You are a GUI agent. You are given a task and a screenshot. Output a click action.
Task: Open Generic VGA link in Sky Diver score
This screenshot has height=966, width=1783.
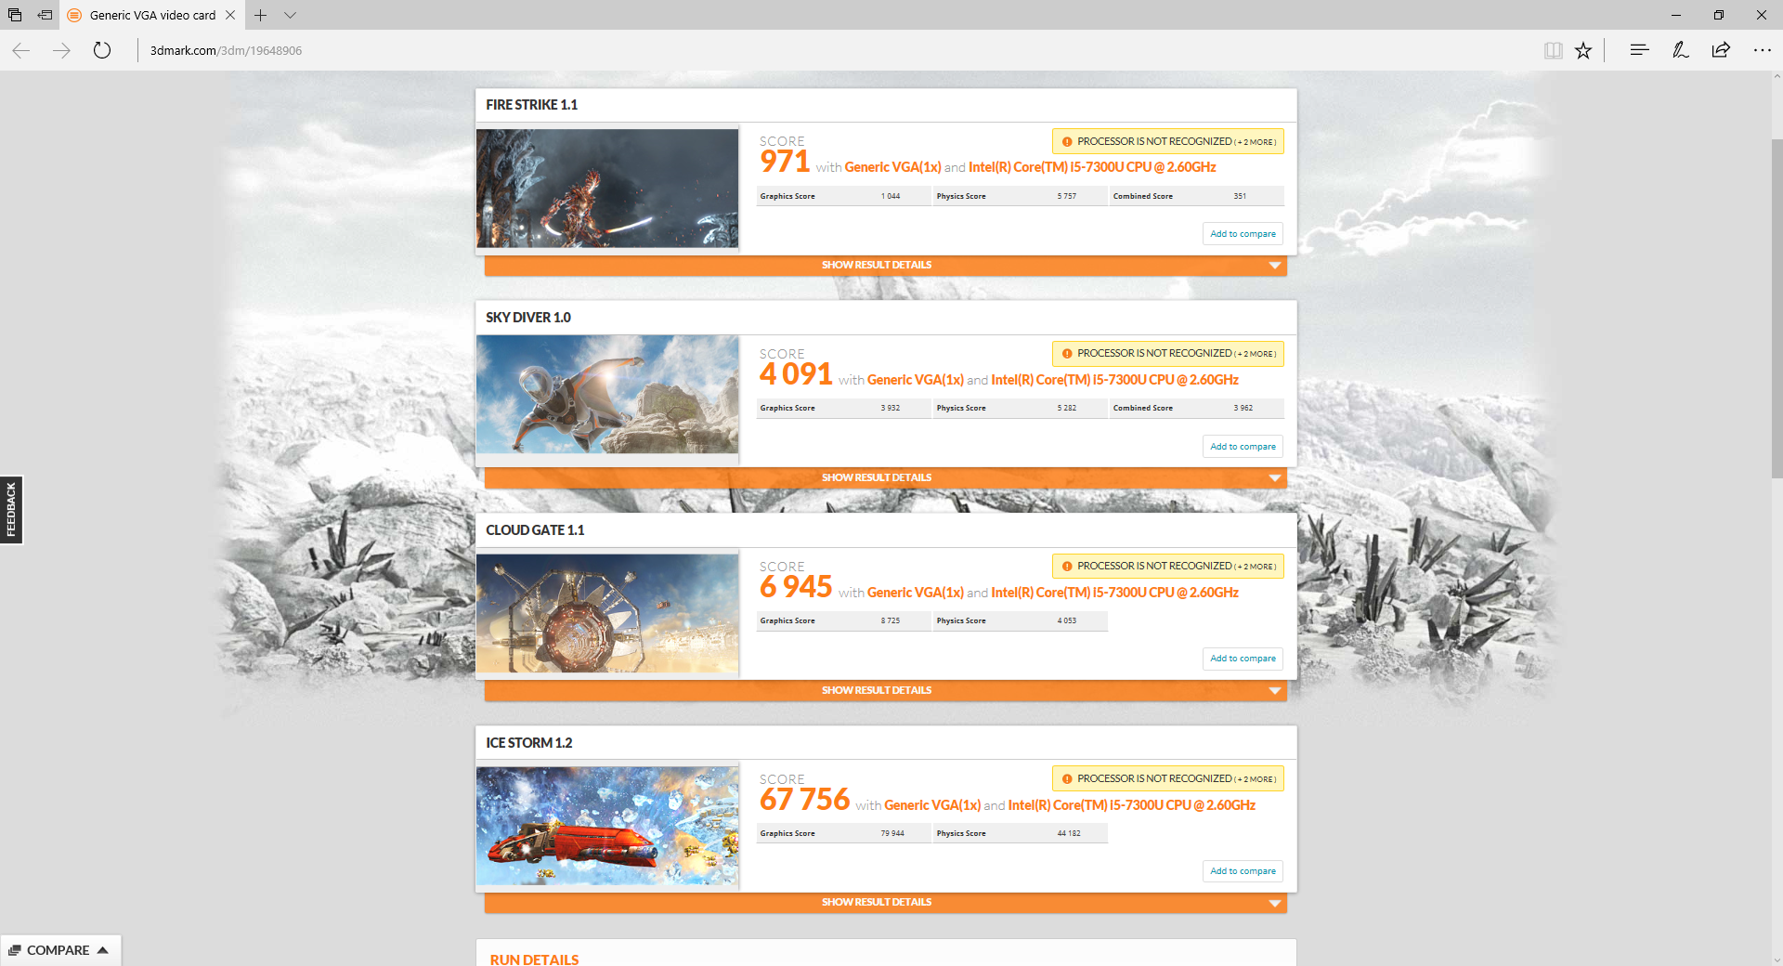(915, 380)
